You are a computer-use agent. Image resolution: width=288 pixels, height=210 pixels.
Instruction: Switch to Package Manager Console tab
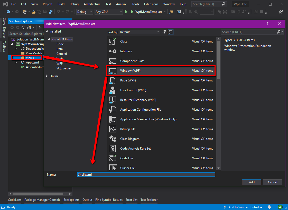click(x=42, y=200)
